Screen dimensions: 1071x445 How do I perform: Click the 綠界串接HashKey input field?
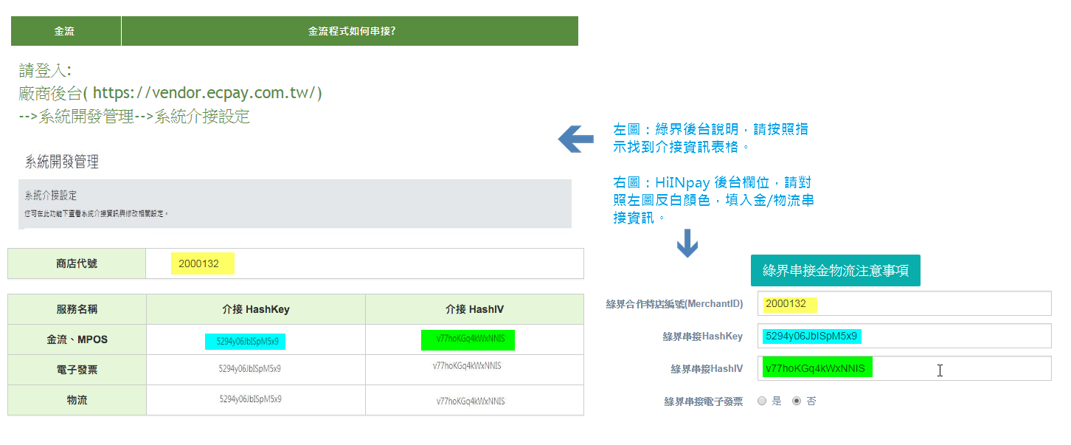[x=904, y=336]
